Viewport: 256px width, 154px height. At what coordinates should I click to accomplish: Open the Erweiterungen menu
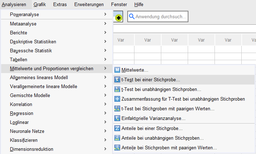tap(89, 4)
